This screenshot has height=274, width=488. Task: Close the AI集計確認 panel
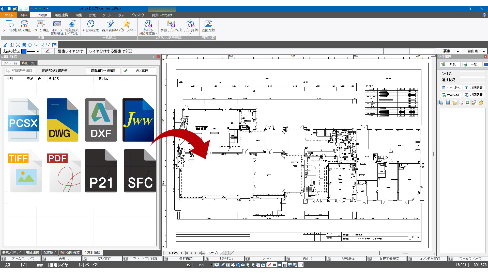(x=158, y=57)
